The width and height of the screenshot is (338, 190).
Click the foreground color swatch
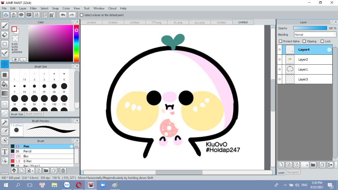pos(14,29)
